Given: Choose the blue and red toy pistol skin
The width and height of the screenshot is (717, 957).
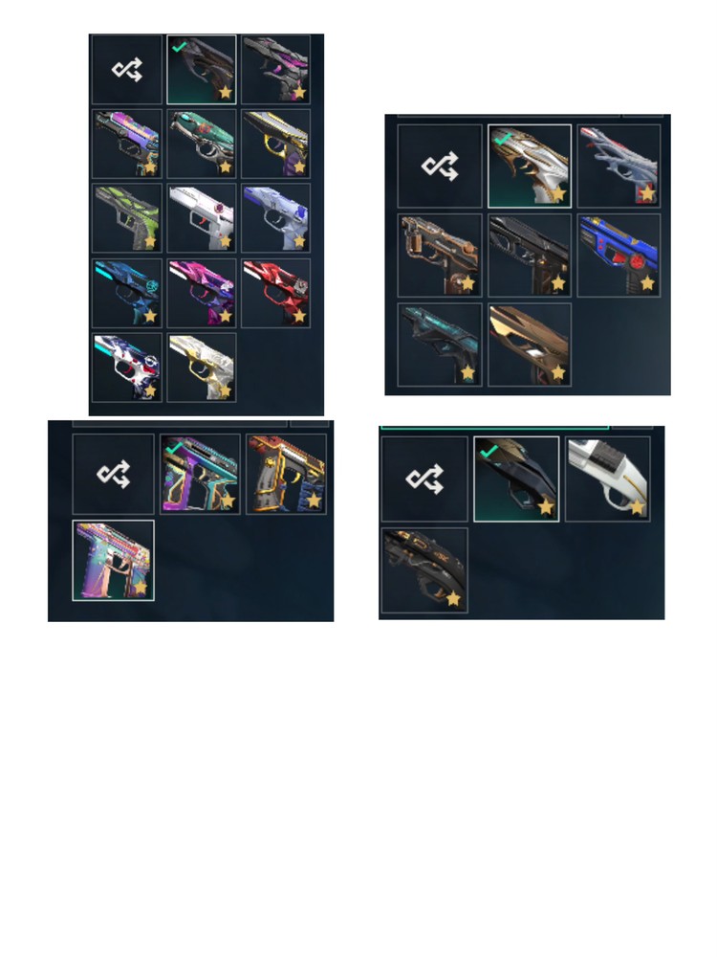Looking at the screenshot, I should pos(619,256).
